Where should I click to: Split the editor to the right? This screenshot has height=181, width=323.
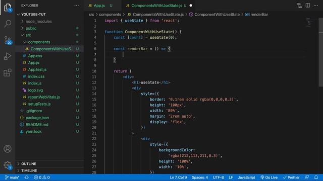click(308, 6)
